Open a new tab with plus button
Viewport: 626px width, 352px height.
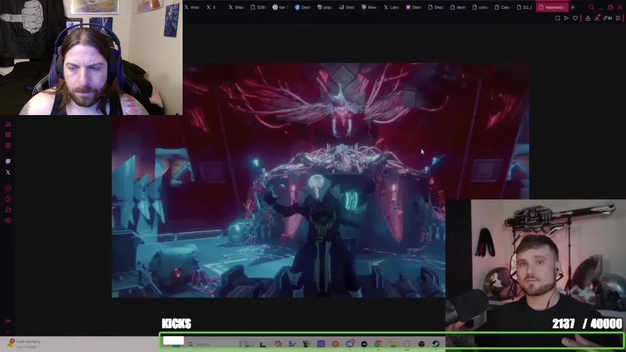click(x=573, y=7)
